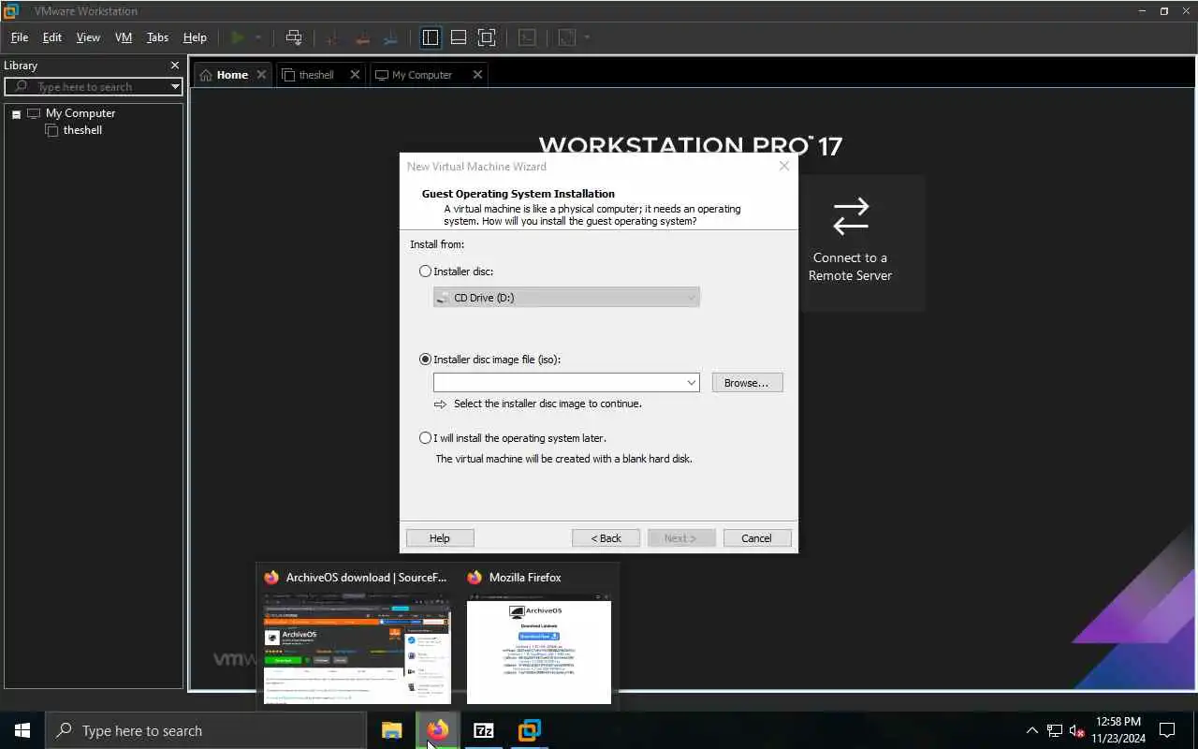
Task: Click Connect to a Remote Server tile
Action: point(850,243)
